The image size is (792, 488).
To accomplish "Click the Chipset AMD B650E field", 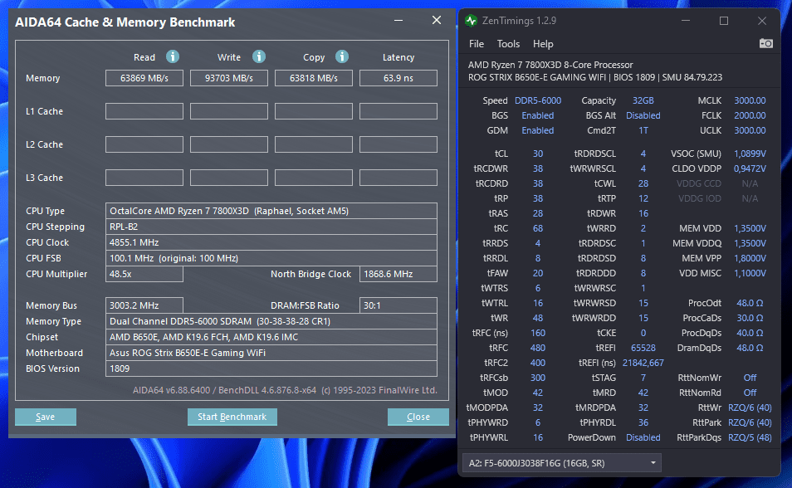I will pos(271,336).
